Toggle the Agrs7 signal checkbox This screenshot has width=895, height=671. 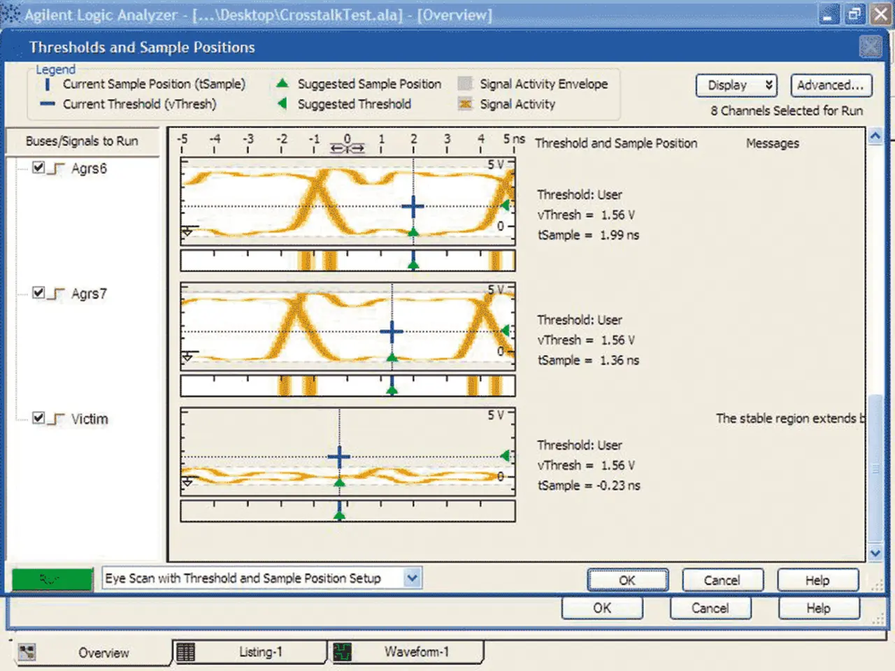coord(38,293)
